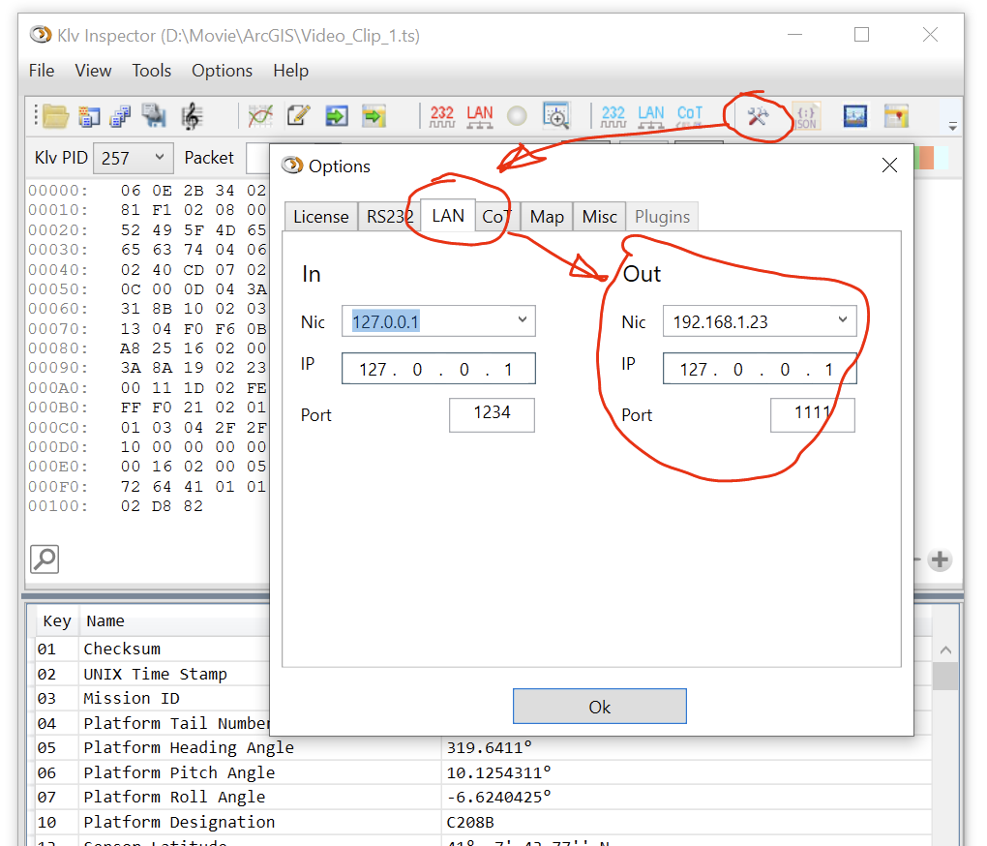The height and width of the screenshot is (846, 987).
Task: Open the In Nic dropdown
Action: (521, 320)
